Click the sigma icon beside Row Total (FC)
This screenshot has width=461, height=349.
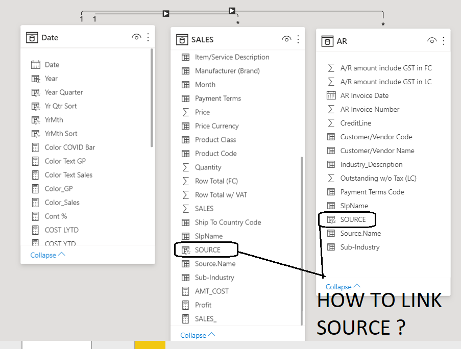coord(185,181)
